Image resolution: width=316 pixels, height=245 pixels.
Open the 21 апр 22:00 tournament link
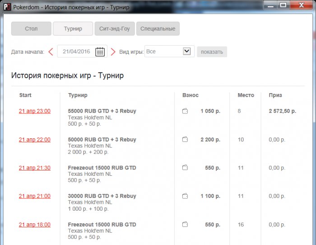[35, 140]
